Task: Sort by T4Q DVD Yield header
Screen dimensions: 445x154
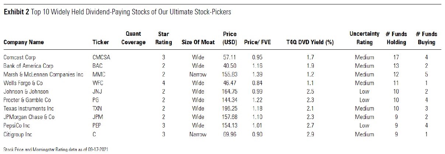Action: (x=310, y=42)
